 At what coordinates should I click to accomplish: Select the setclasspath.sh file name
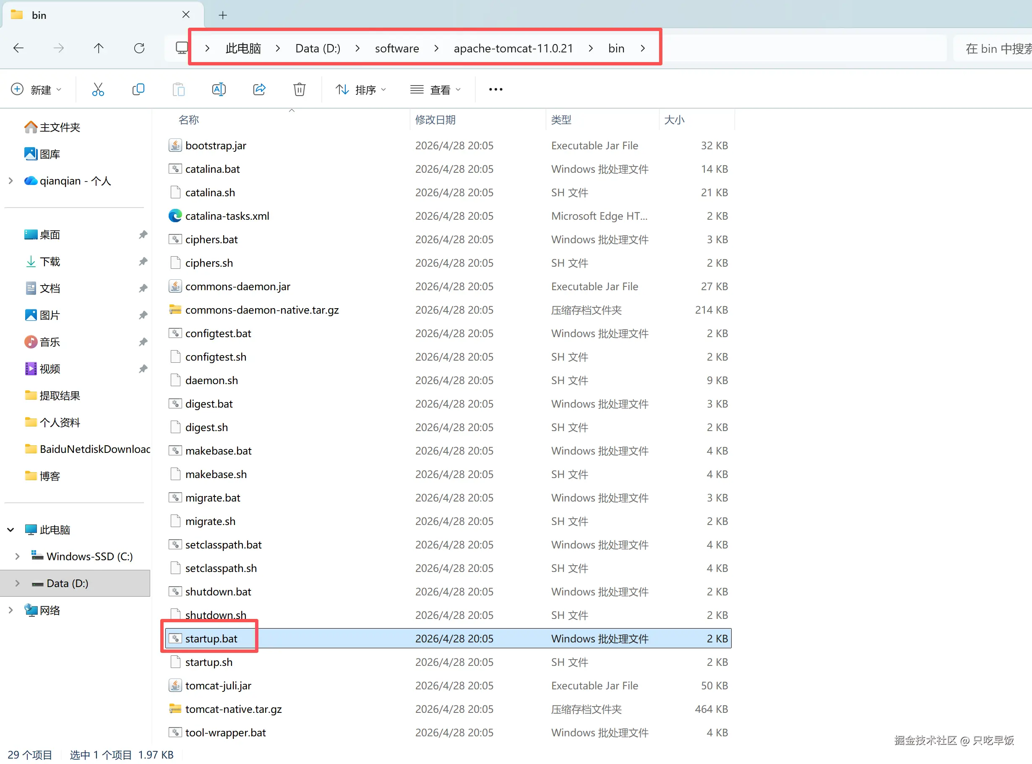pyautogui.click(x=221, y=568)
